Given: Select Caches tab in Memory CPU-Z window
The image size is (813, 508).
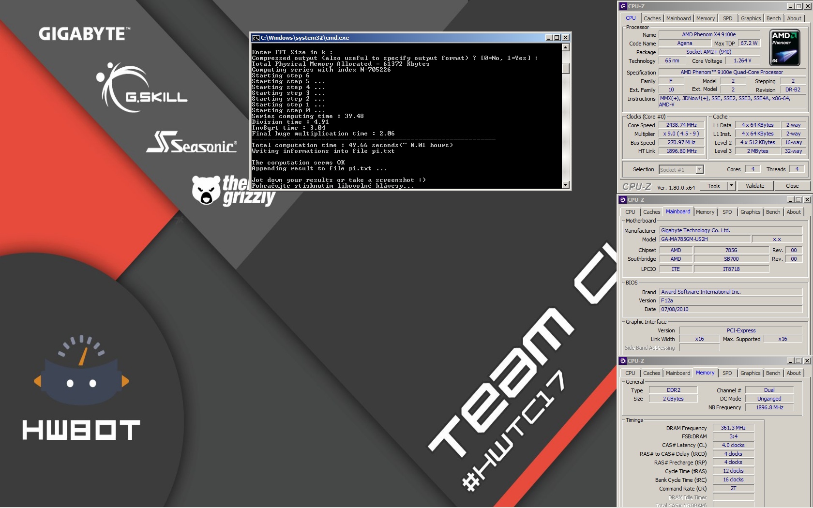Looking at the screenshot, I should tap(652, 373).
